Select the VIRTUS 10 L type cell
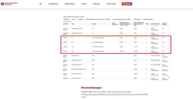The height and width of the screenshot is (99, 193). (73, 47)
